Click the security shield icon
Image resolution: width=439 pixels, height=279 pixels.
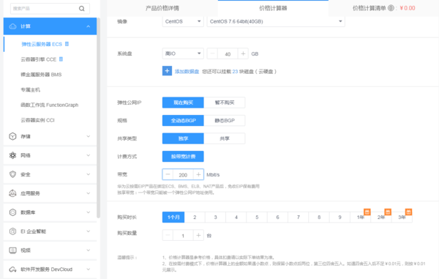pyautogui.click(x=12, y=174)
